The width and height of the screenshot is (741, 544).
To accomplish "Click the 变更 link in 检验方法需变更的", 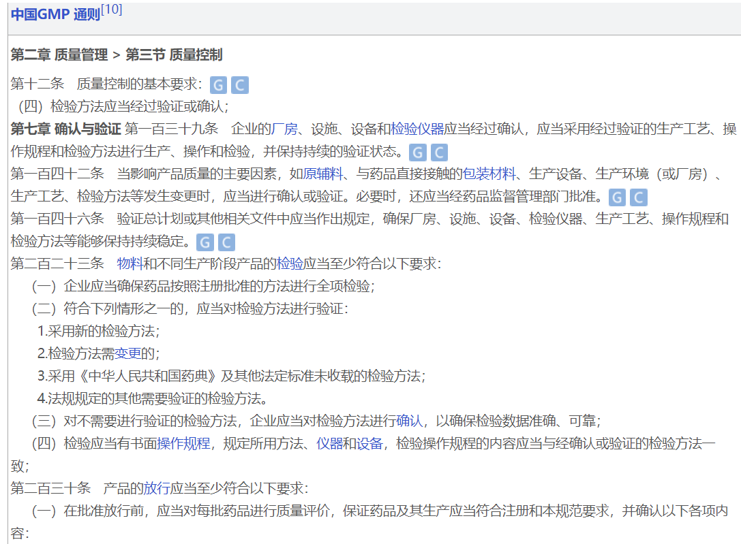I will coord(127,353).
